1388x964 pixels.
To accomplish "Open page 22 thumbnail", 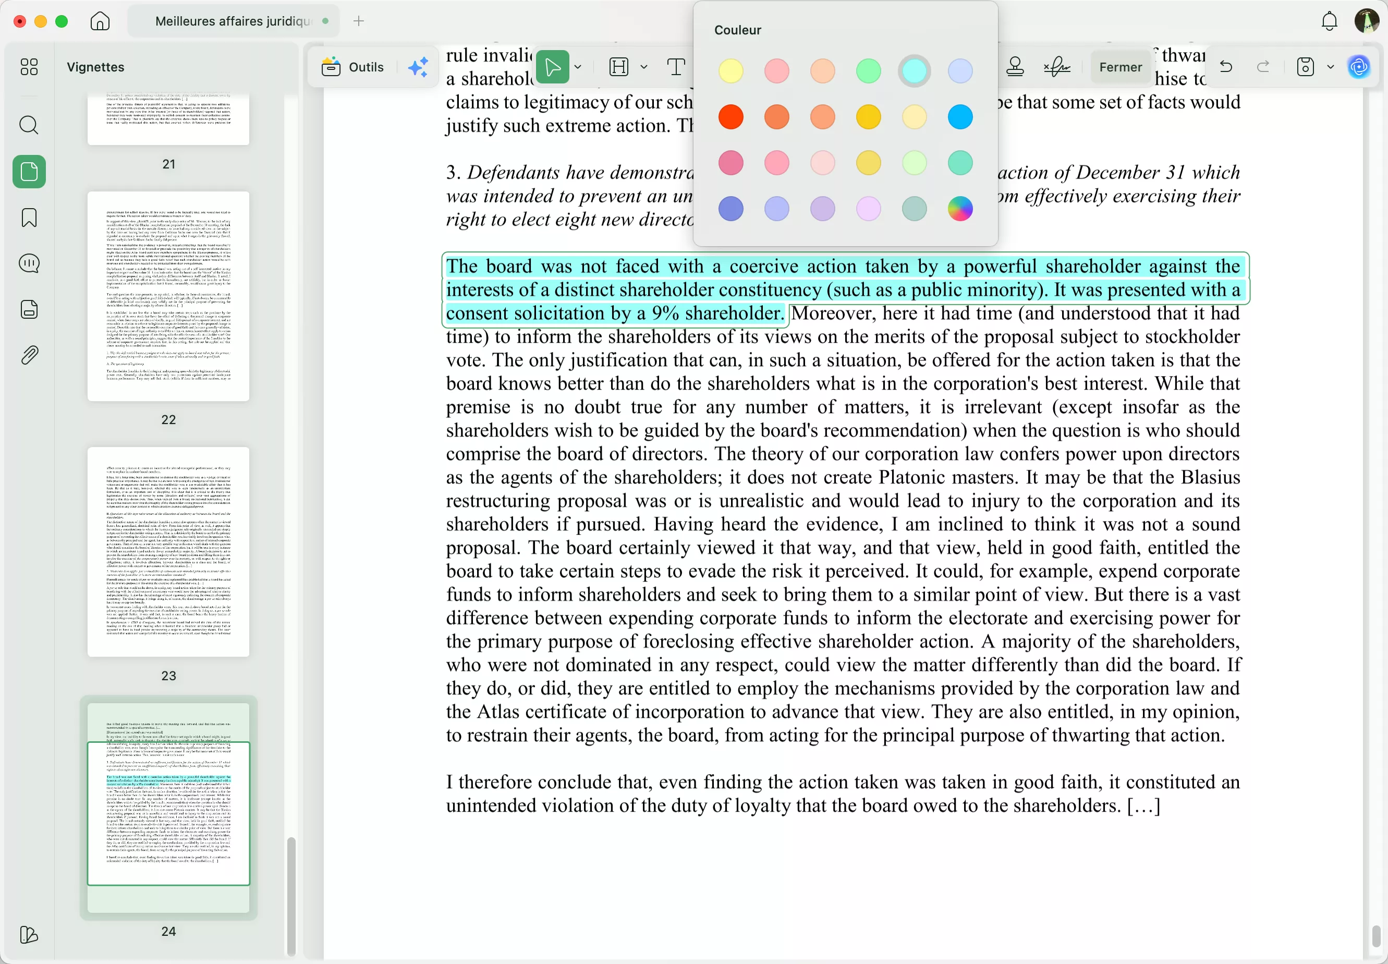I will (168, 296).
